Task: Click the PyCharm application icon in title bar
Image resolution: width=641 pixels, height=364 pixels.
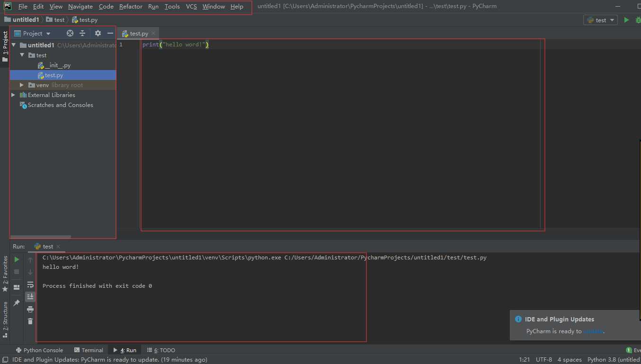Action: tap(8, 6)
